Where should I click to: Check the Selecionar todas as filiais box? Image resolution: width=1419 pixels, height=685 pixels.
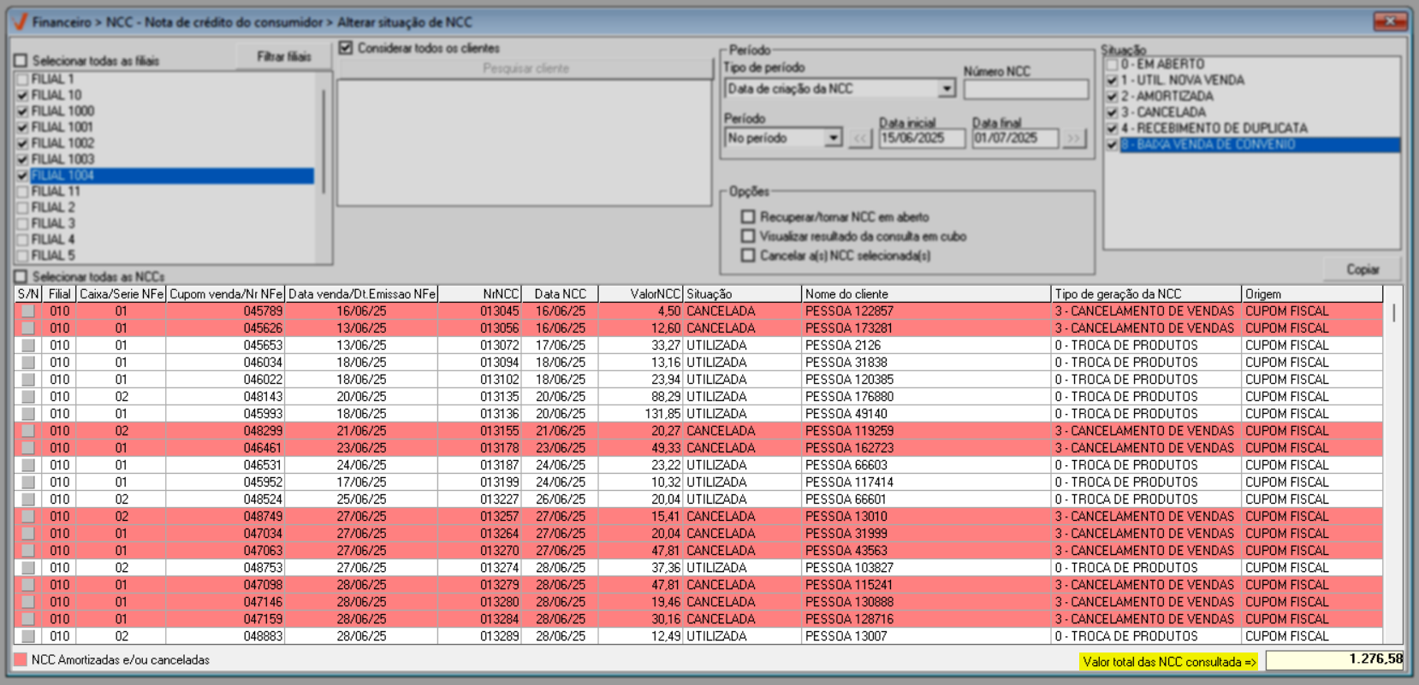click(21, 61)
